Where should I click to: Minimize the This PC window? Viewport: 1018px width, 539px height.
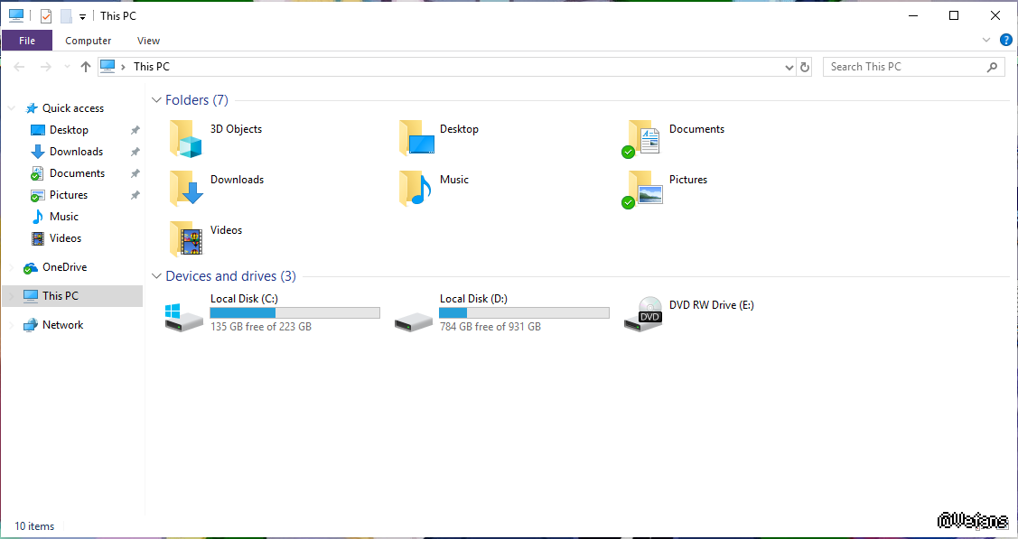913,15
